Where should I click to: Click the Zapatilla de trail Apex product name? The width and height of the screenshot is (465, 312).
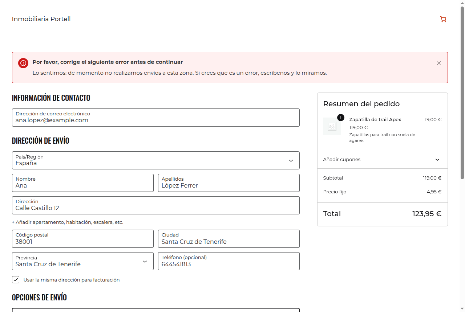pos(375,119)
